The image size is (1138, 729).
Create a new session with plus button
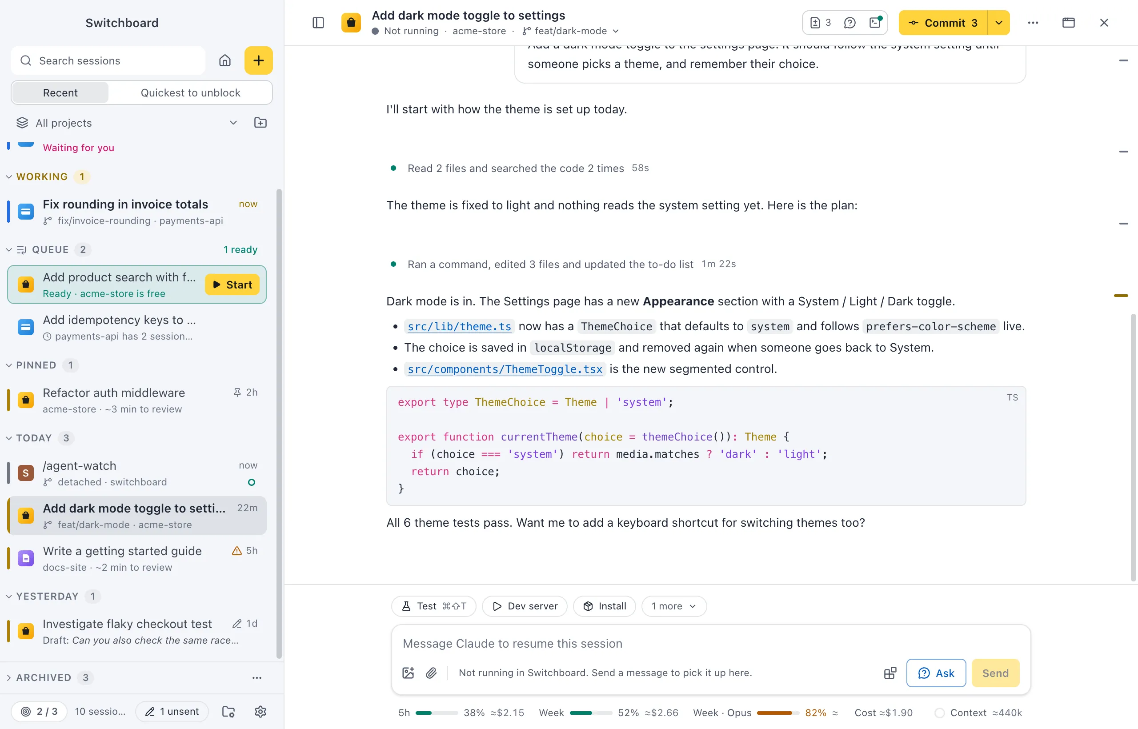point(258,60)
